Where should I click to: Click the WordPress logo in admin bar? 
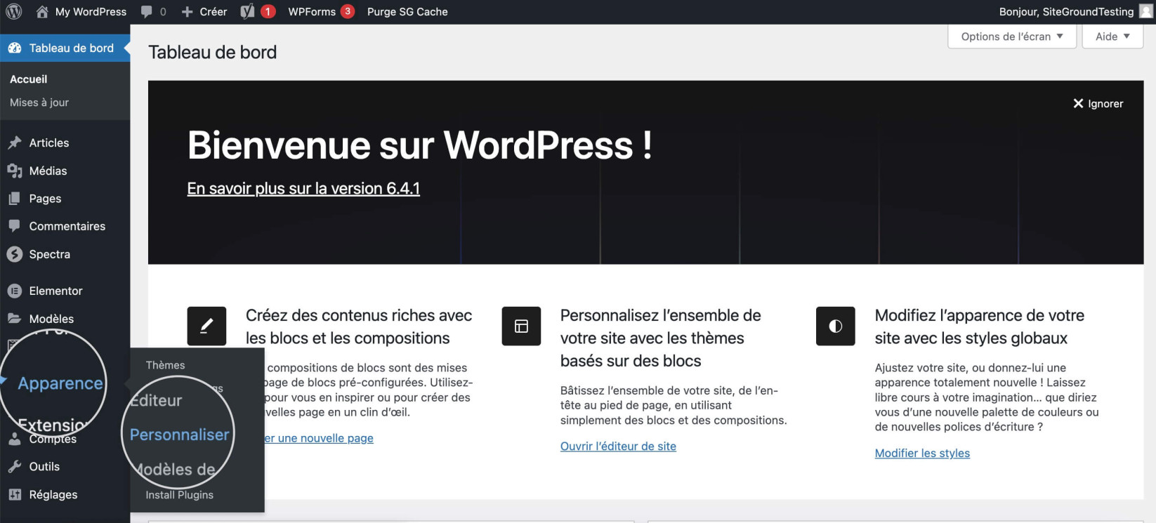click(13, 12)
